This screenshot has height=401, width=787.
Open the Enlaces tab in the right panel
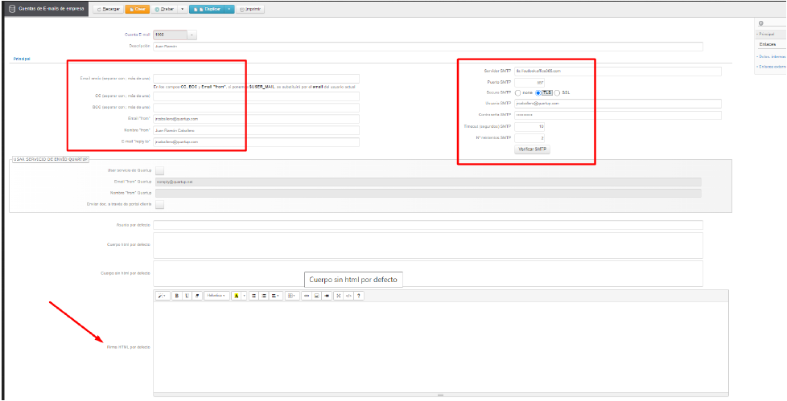pyautogui.click(x=768, y=44)
